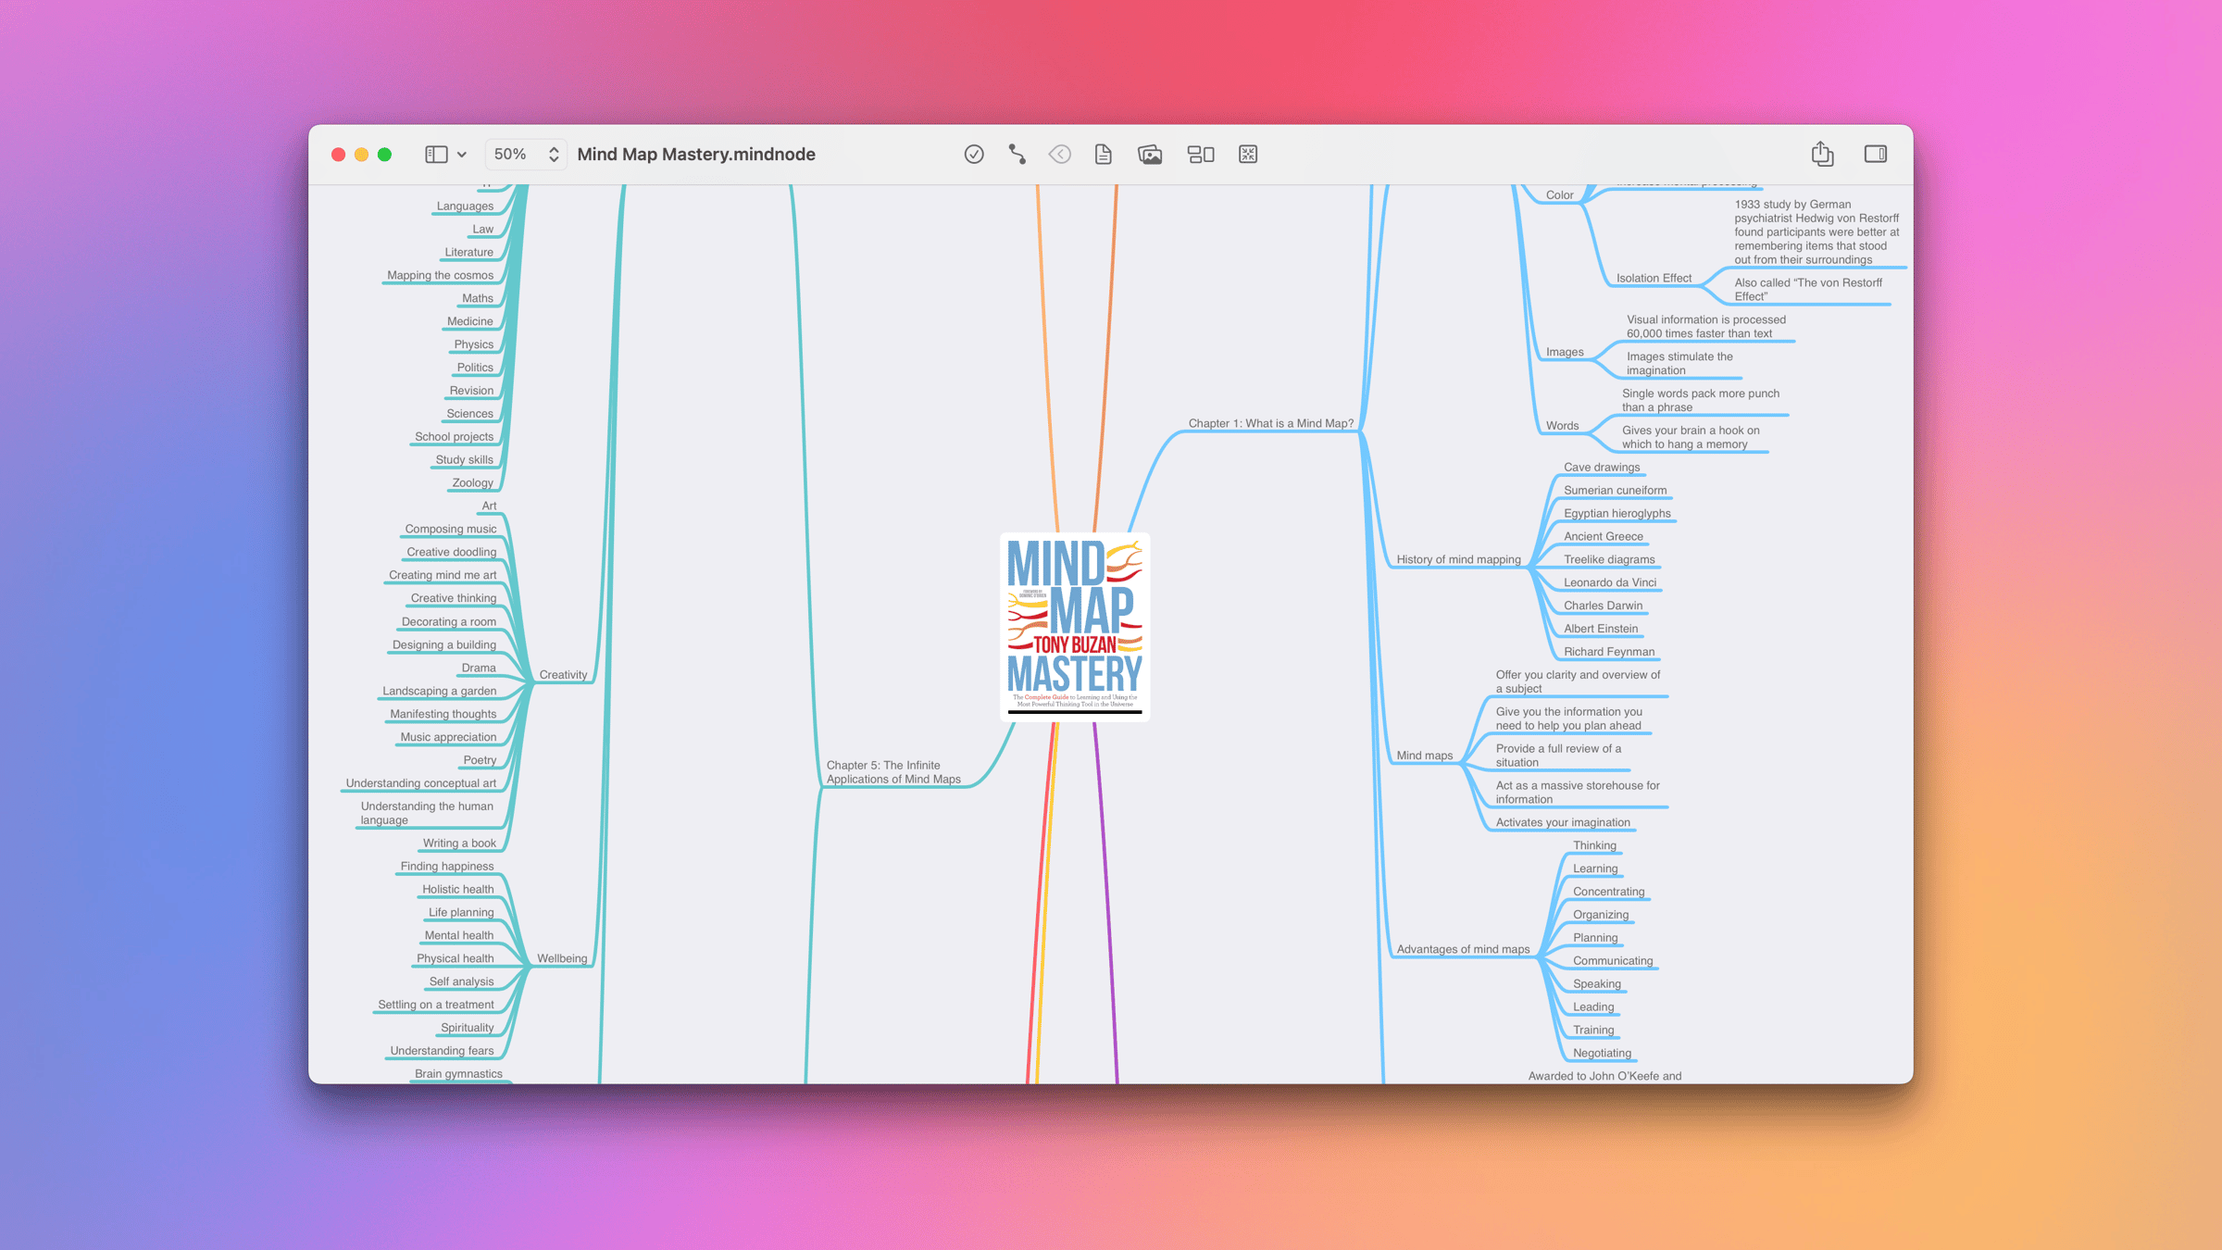2222x1250 pixels.
Task: Select the Color node
Action: click(1559, 195)
